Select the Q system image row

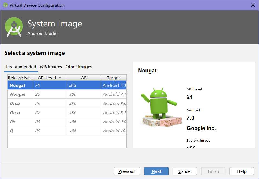(x=67, y=131)
